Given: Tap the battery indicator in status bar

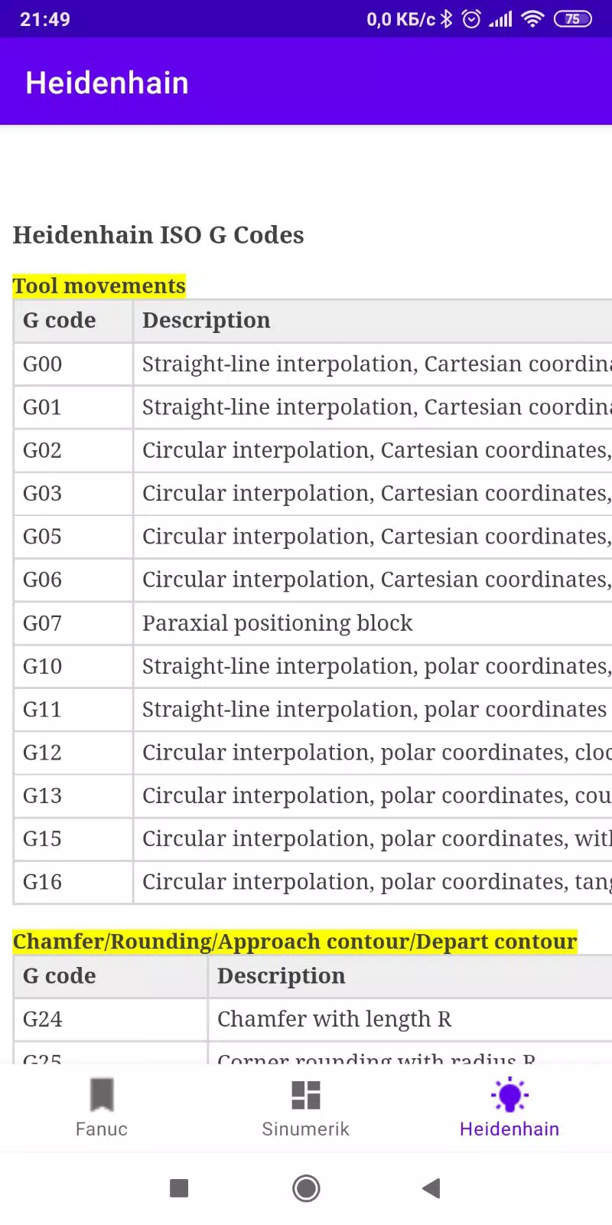Looking at the screenshot, I should 573,19.
